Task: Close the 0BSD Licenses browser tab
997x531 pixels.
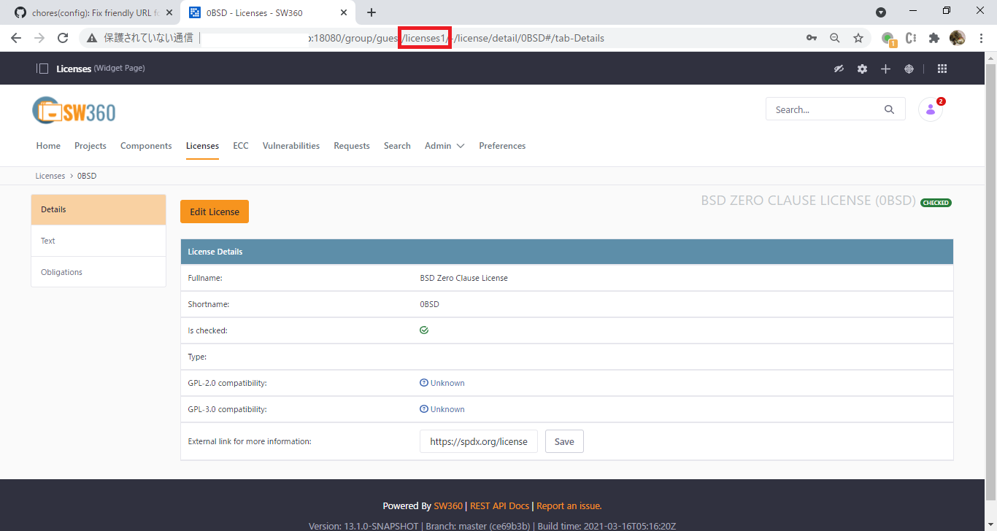Action: point(344,12)
